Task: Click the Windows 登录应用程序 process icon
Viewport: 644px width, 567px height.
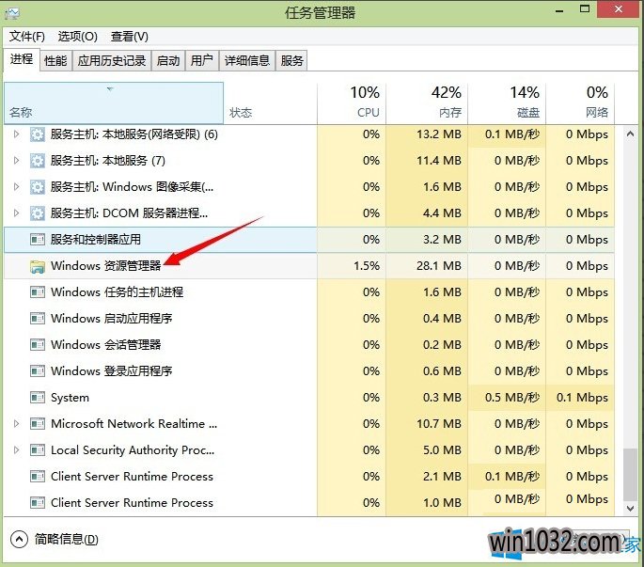Action: [x=38, y=371]
